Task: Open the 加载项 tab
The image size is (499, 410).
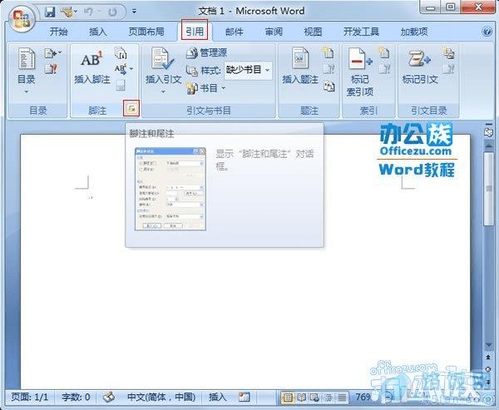Action: pos(413,32)
